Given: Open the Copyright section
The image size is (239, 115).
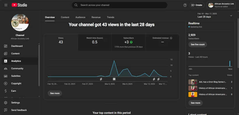Looking at the screenshot, I should tap(20, 83).
